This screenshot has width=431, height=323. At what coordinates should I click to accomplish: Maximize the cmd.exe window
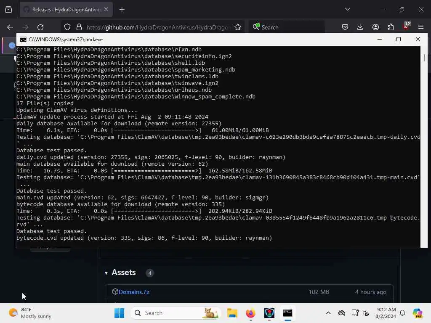coord(399,39)
